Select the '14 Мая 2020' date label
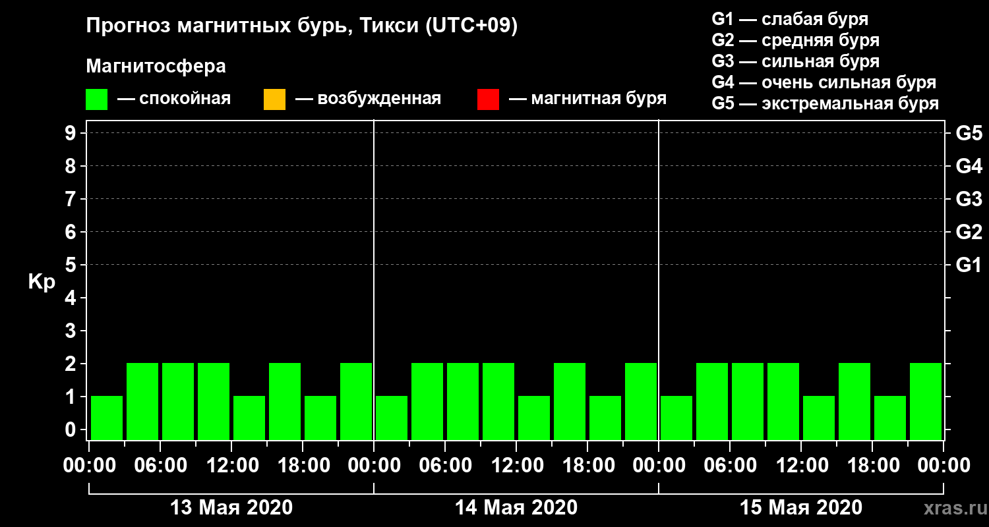Image resolution: width=989 pixels, height=527 pixels. pyautogui.click(x=516, y=508)
